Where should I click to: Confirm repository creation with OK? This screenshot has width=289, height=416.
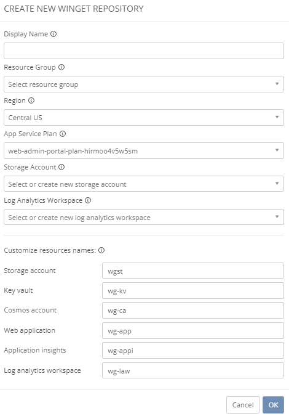(x=273, y=405)
